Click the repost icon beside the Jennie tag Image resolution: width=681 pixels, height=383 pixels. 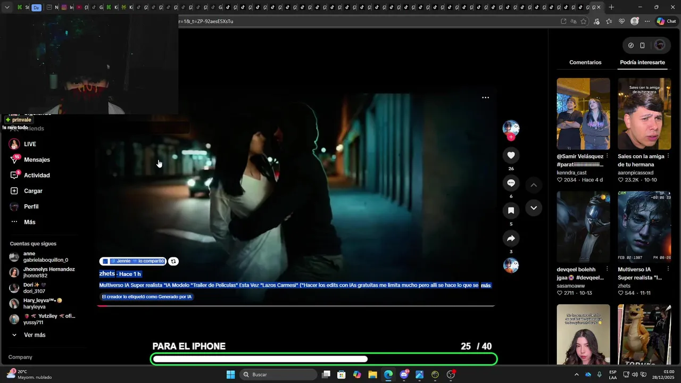point(173,261)
